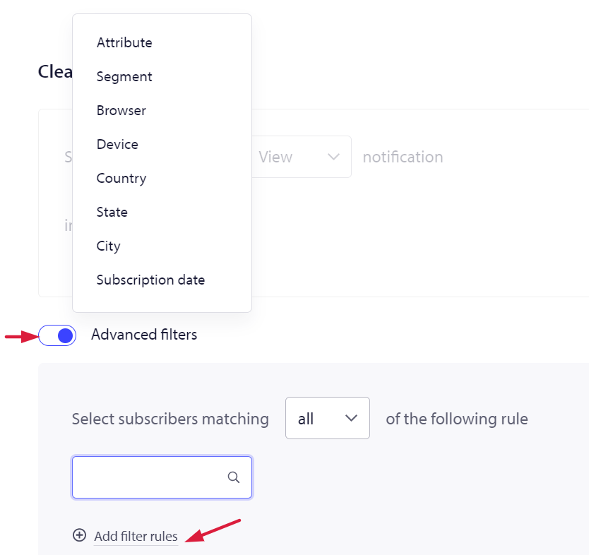Image resolution: width=589 pixels, height=555 pixels.
Task: Click the Advanced filters label text
Action: [144, 335]
